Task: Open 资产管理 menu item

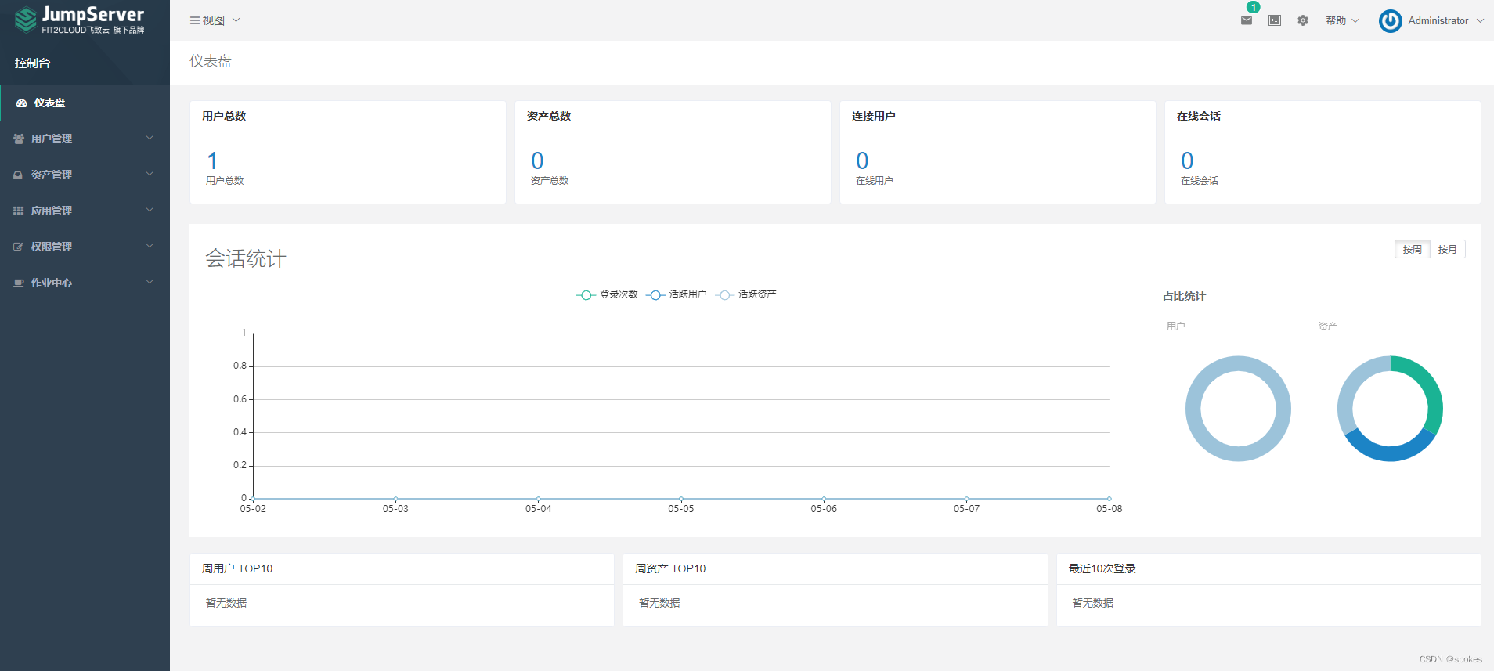Action: [85, 175]
